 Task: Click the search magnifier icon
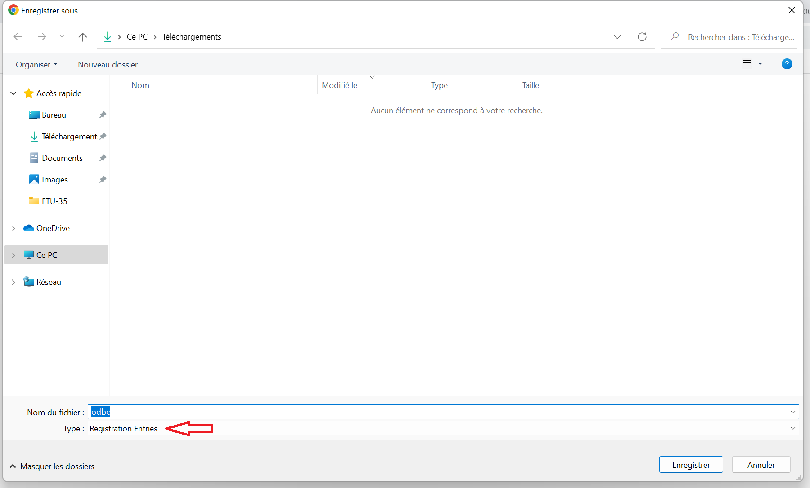point(675,37)
